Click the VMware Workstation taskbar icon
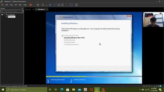The height and width of the screenshot is (92, 164). pyautogui.click(x=97, y=90)
